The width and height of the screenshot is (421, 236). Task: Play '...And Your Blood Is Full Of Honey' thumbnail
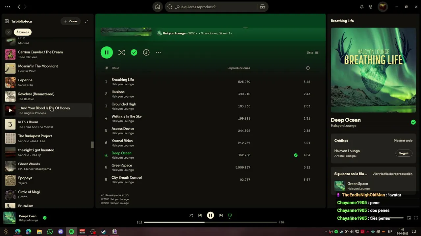tap(10, 110)
